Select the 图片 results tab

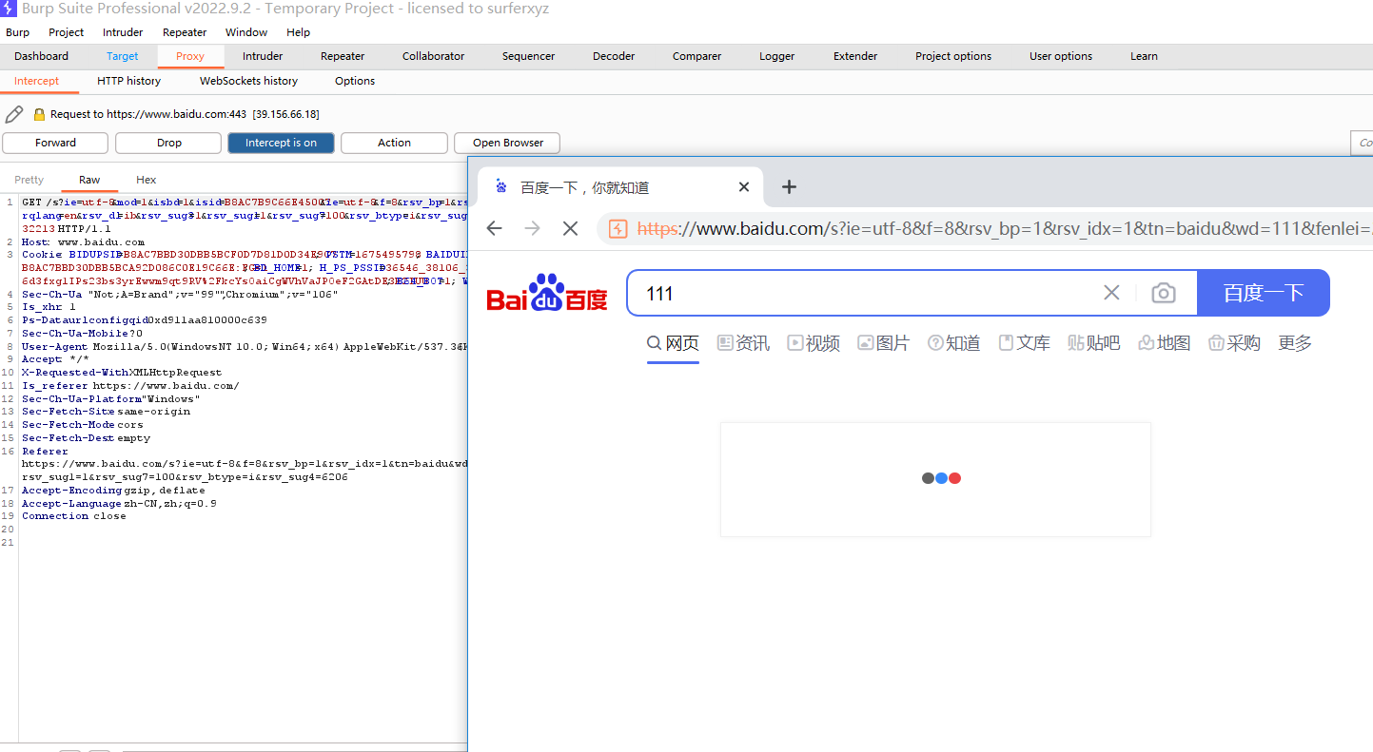point(883,343)
